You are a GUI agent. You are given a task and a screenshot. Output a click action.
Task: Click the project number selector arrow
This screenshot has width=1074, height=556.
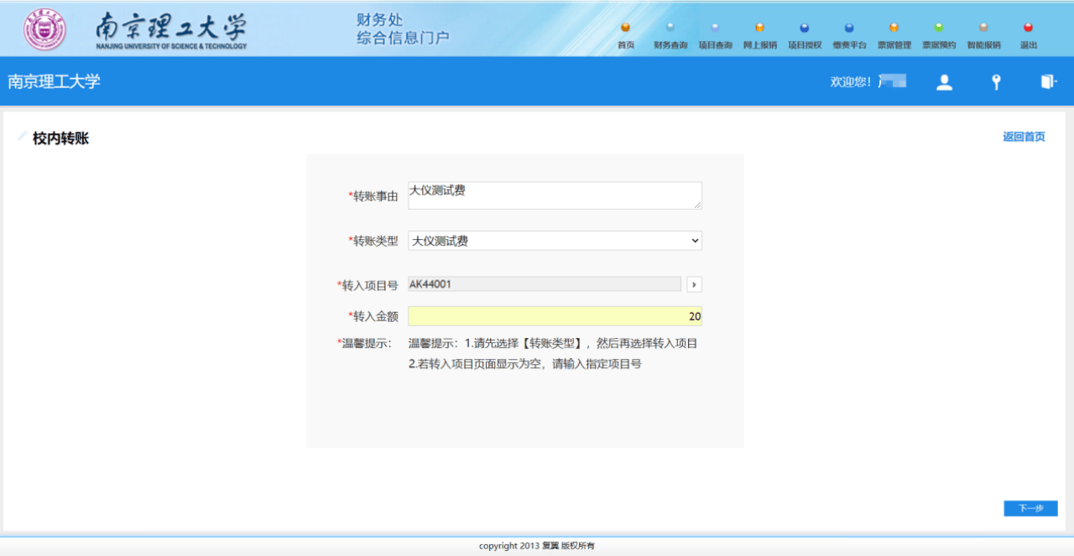tap(695, 283)
